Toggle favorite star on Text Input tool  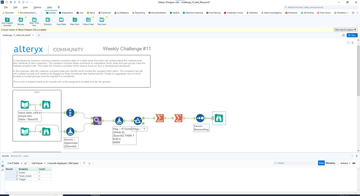[106, 17]
